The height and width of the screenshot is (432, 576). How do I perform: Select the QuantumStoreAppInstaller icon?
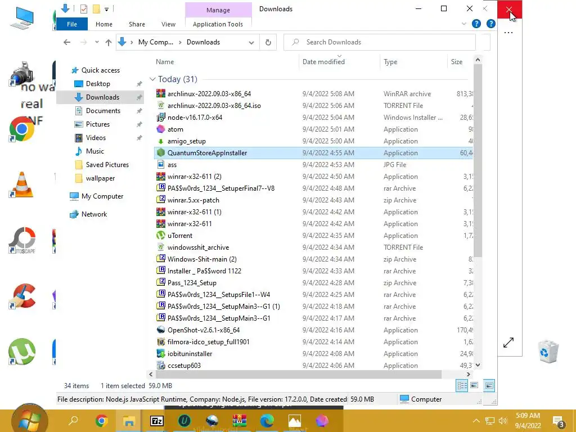(x=160, y=153)
